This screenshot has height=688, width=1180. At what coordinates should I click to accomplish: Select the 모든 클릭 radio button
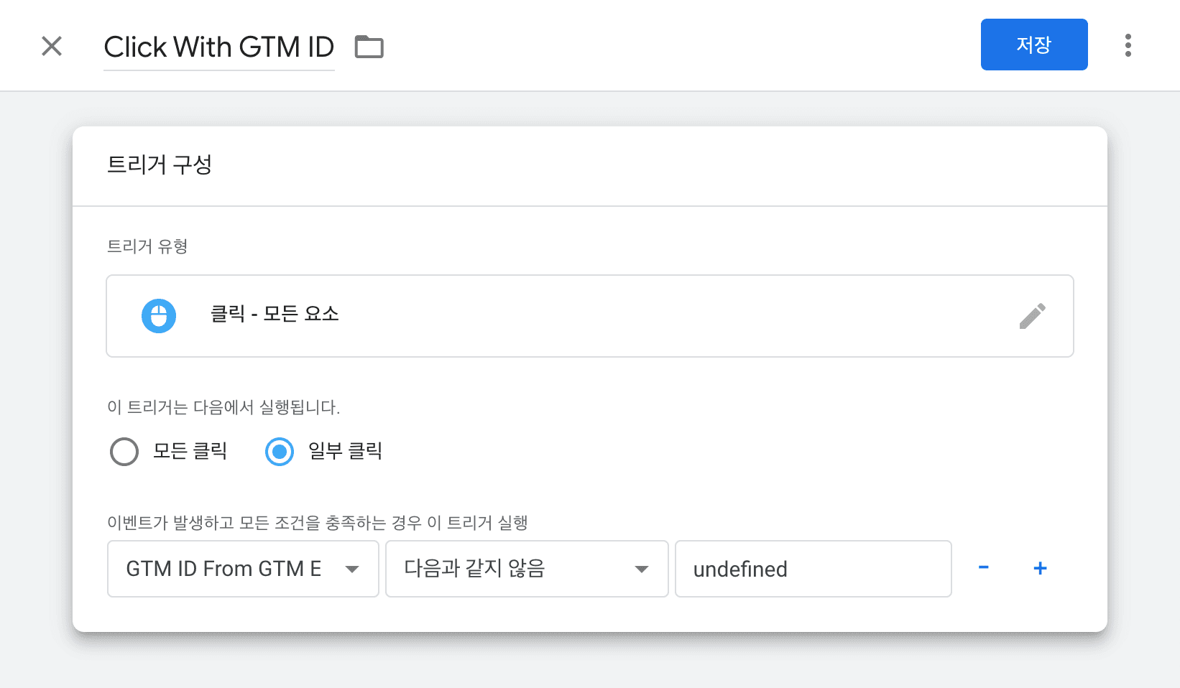pyautogui.click(x=124, y=452)
